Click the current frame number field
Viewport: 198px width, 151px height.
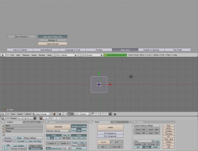point(57,118)
